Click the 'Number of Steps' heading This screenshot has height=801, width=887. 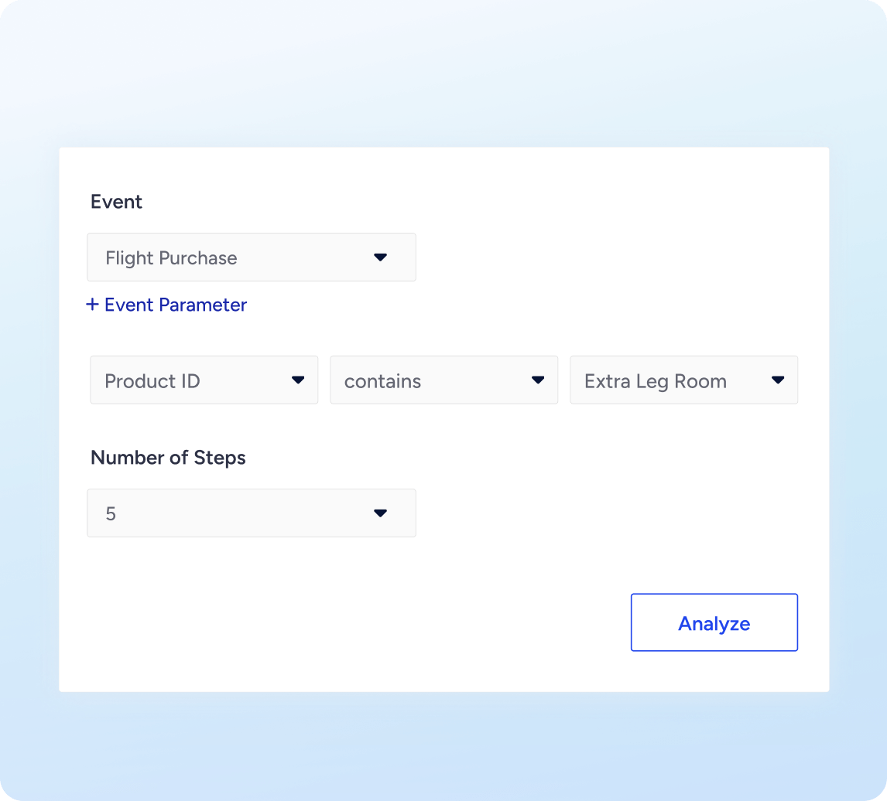pos(168,458)
